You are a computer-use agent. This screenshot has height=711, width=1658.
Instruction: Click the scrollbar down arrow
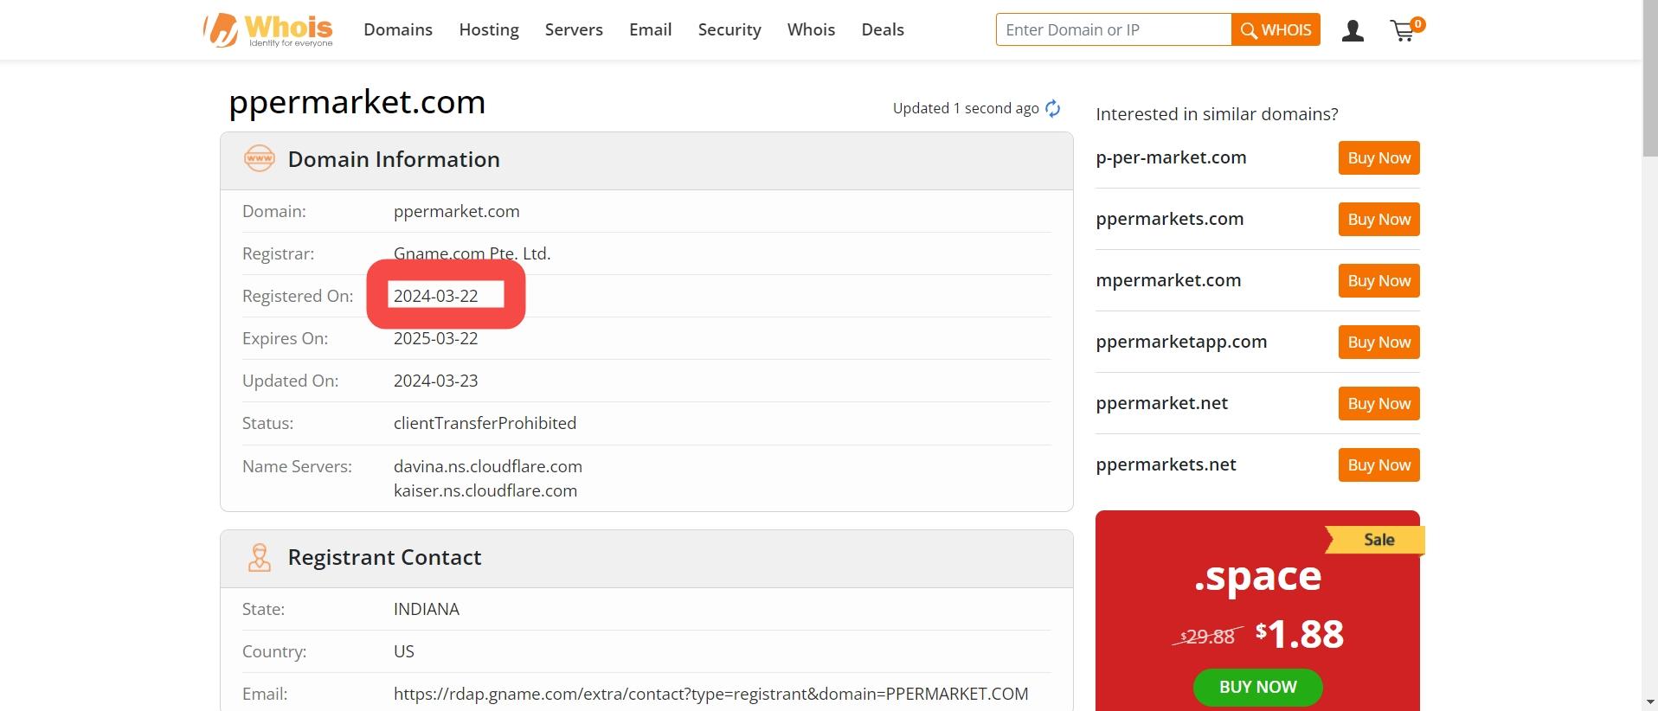[1649, 701]
